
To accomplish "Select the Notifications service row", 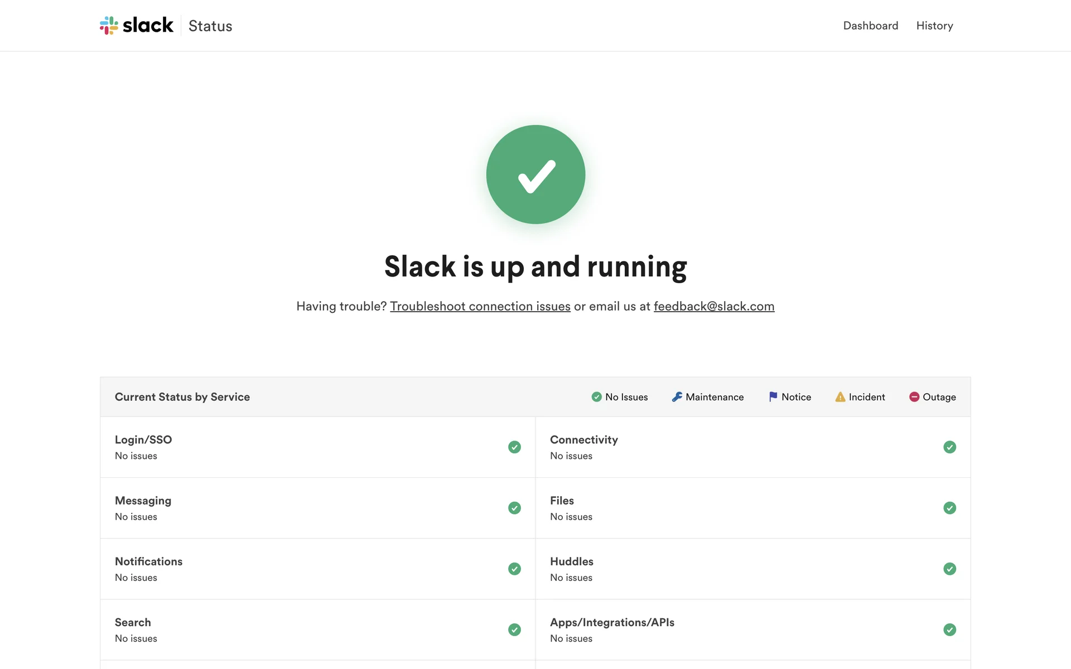I will (x=317, y=569).
